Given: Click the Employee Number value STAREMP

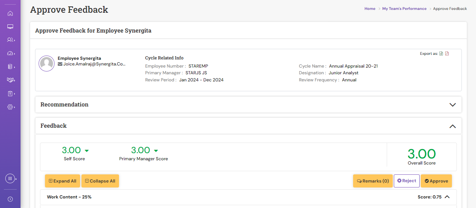Looking at the screenshot, I should click(198, 66).
